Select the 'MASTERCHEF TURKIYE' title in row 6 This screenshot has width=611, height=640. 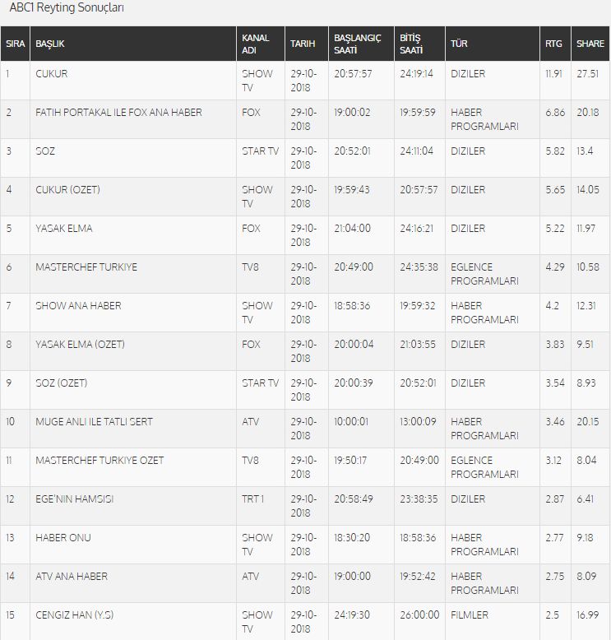(86, 267)
